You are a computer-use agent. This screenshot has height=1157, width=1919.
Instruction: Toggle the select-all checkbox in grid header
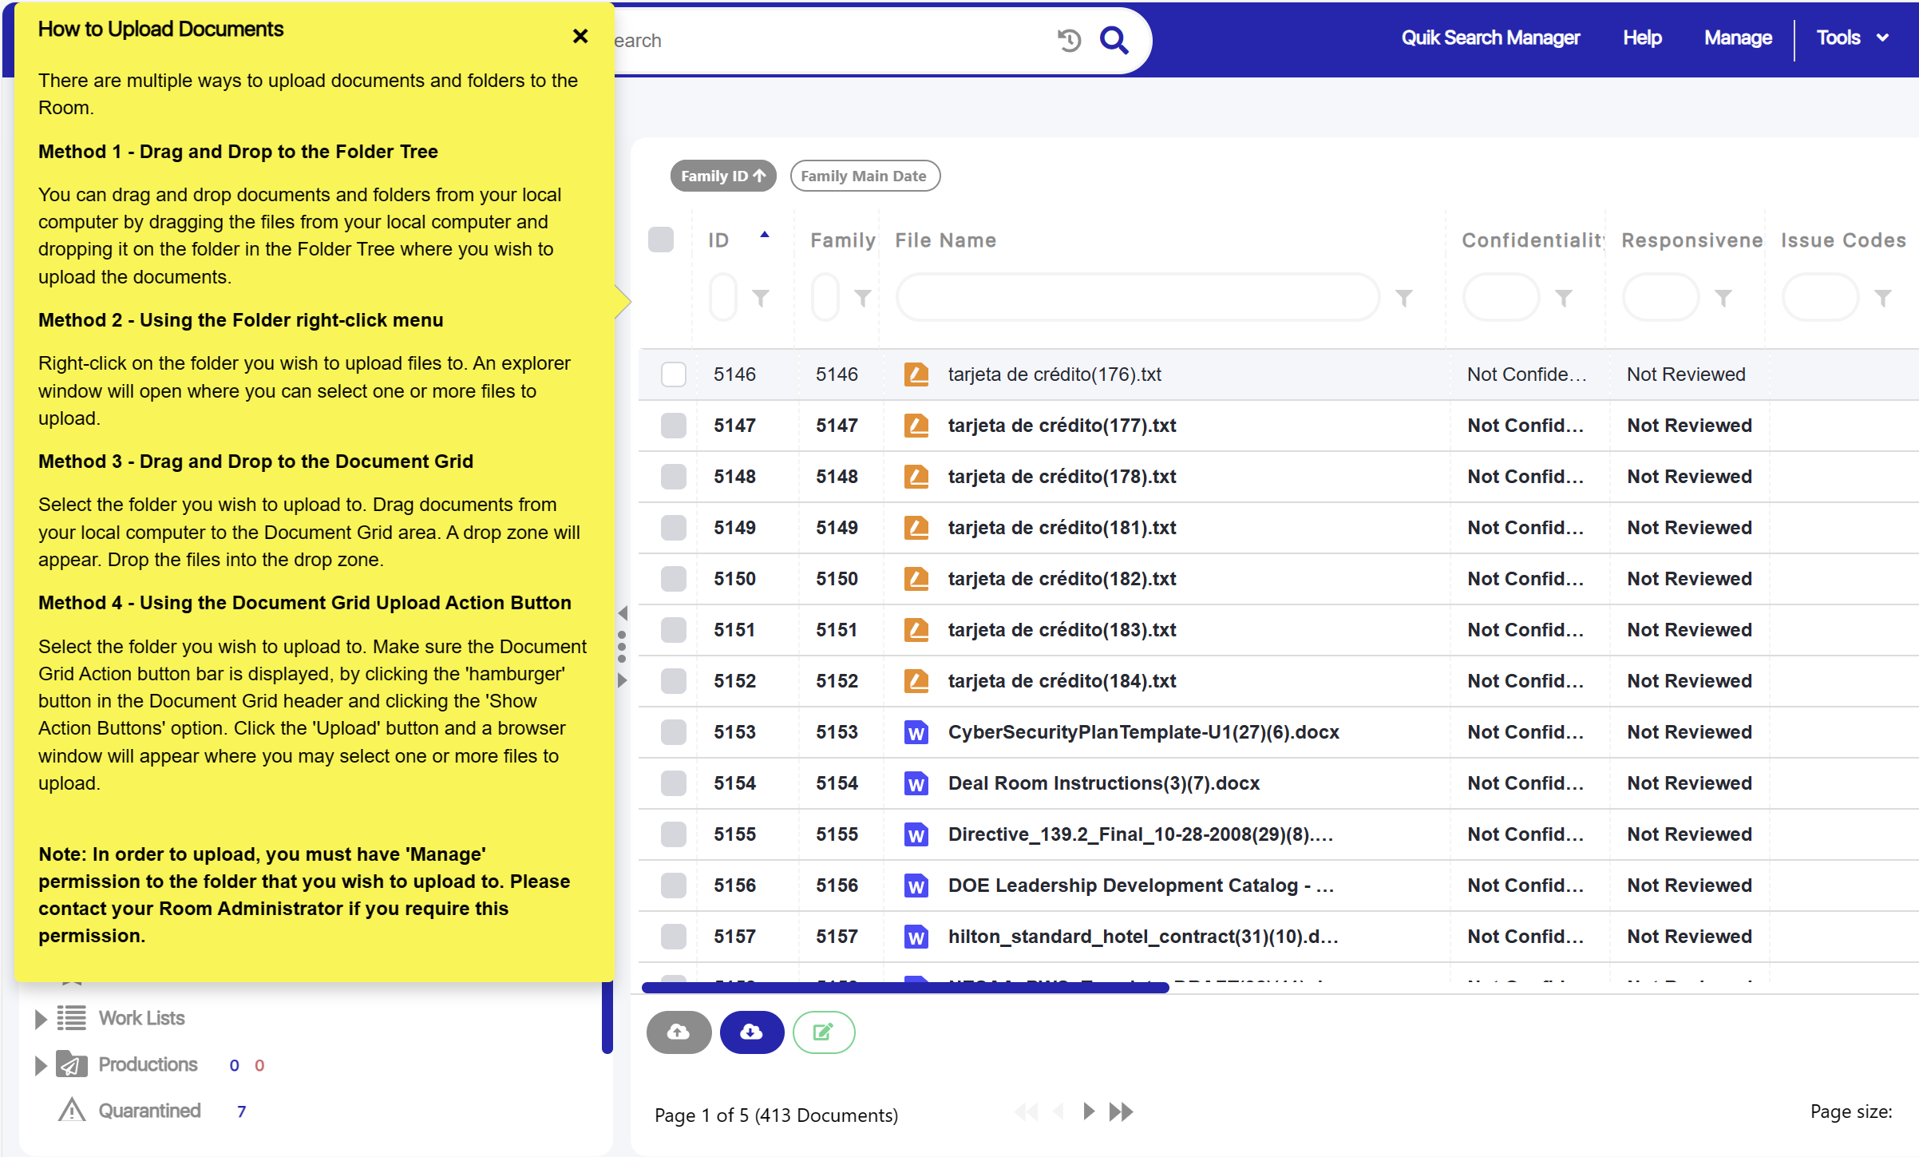pos(661,240)
